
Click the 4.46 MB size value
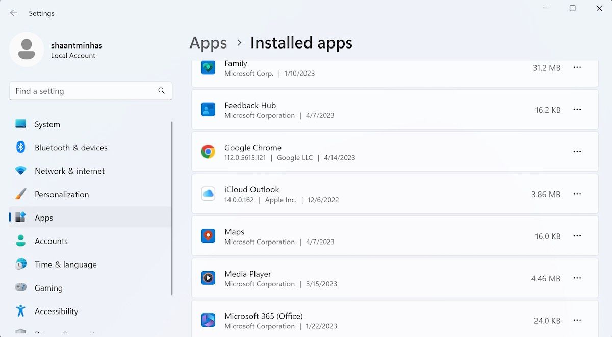pos(546,278)
